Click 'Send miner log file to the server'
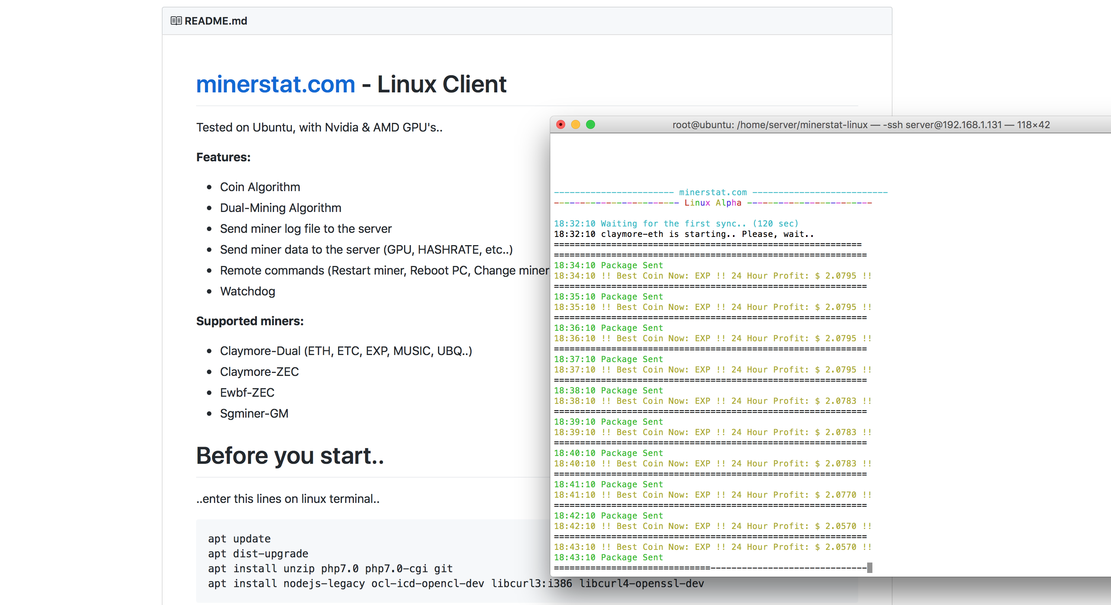Screen dimensions: 1111x605 [x=305, y=228]
